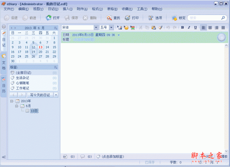Use the format painter brush icon
This screenshot has width=230, height=167.
tap(160, 28)
